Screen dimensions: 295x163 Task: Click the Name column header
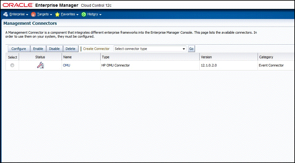click(81, 57)
